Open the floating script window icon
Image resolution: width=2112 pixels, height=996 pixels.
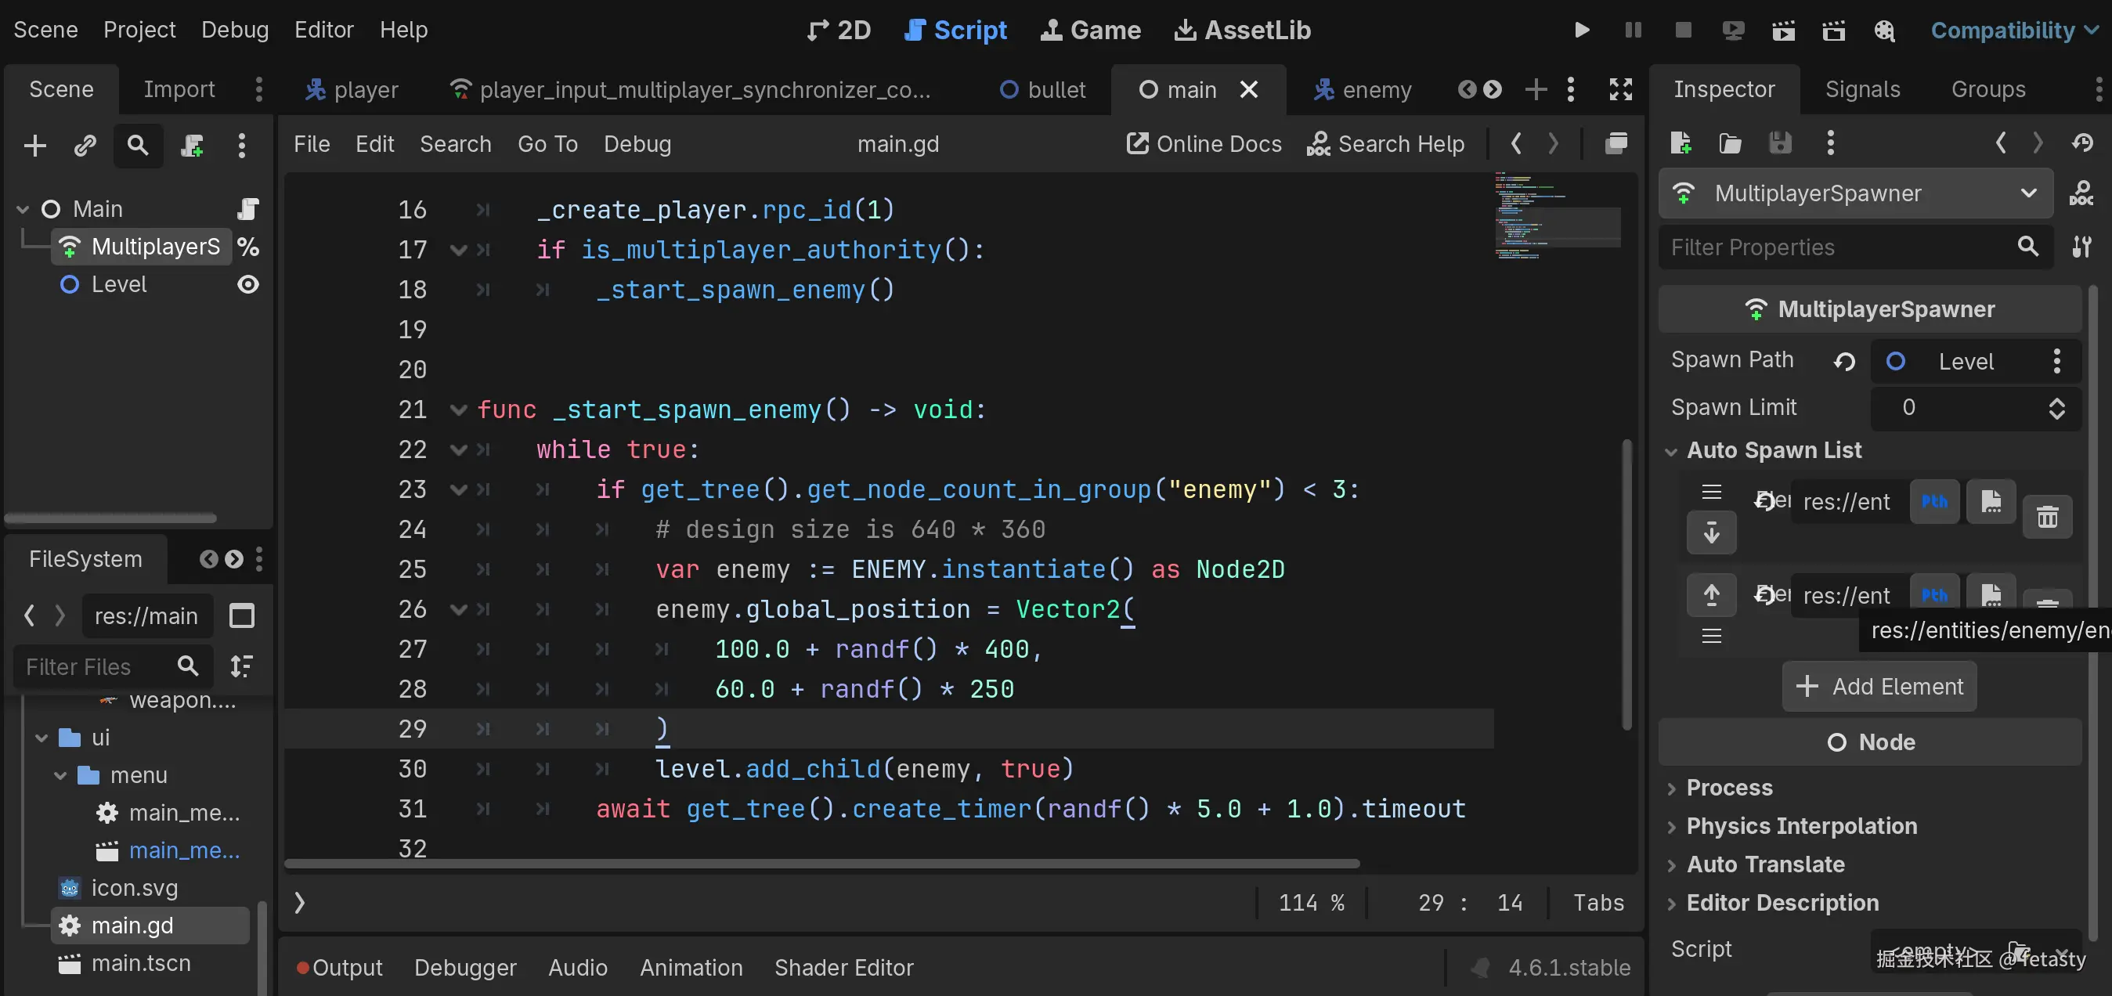click(1616, 143)
